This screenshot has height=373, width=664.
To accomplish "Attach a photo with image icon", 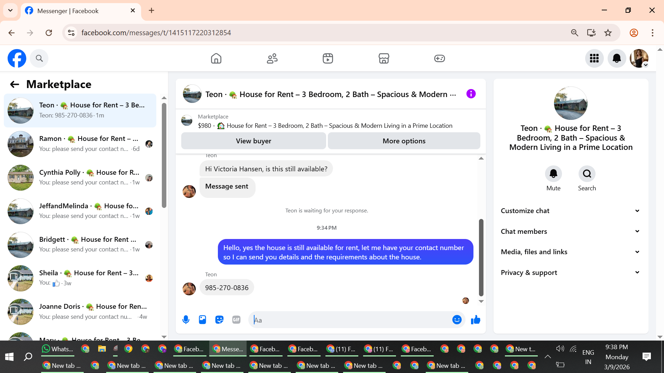I will coord(202,320).
